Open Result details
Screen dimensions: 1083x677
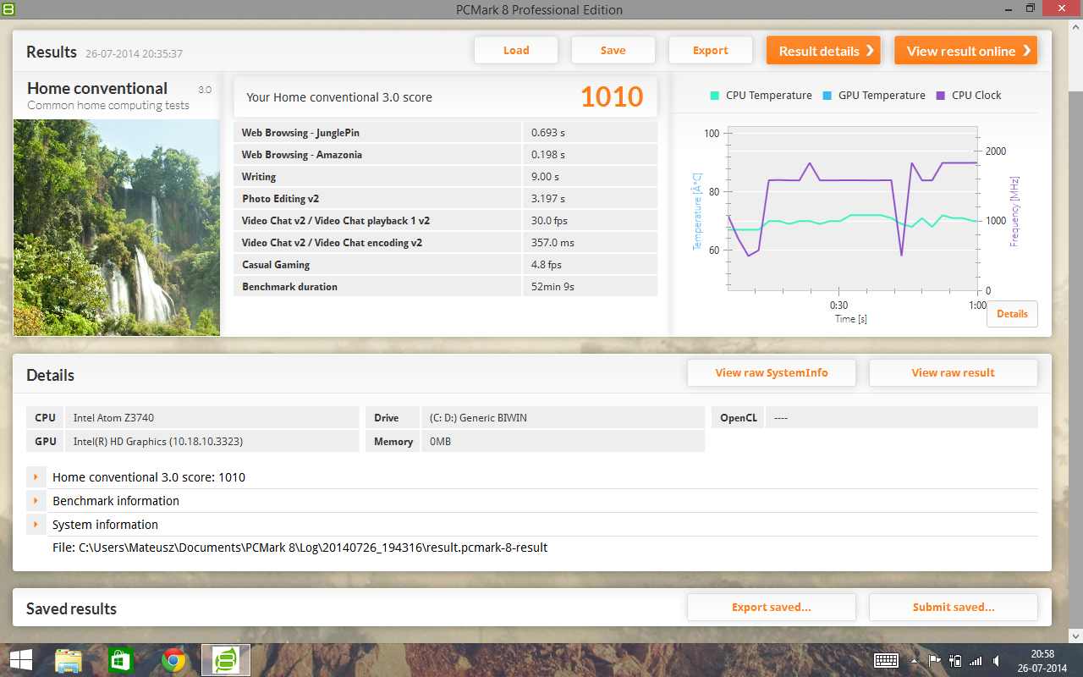(x=823, y=51)
